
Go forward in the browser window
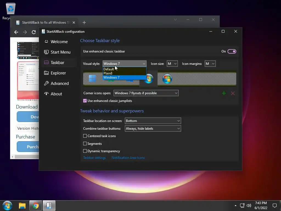(x=25, y=32)
